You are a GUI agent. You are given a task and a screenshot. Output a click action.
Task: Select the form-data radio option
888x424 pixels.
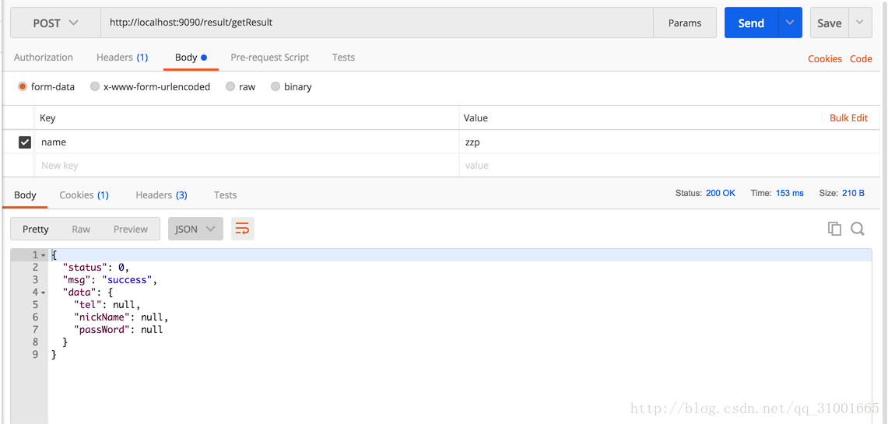tap(23, 86)
